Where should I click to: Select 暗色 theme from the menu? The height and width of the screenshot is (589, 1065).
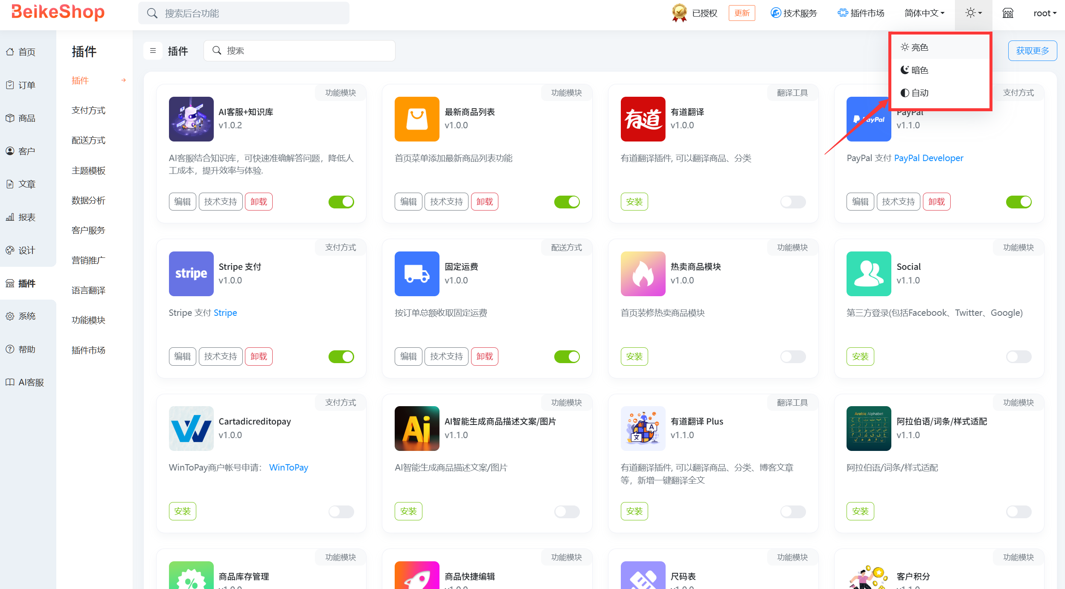[x=920, y=70]
